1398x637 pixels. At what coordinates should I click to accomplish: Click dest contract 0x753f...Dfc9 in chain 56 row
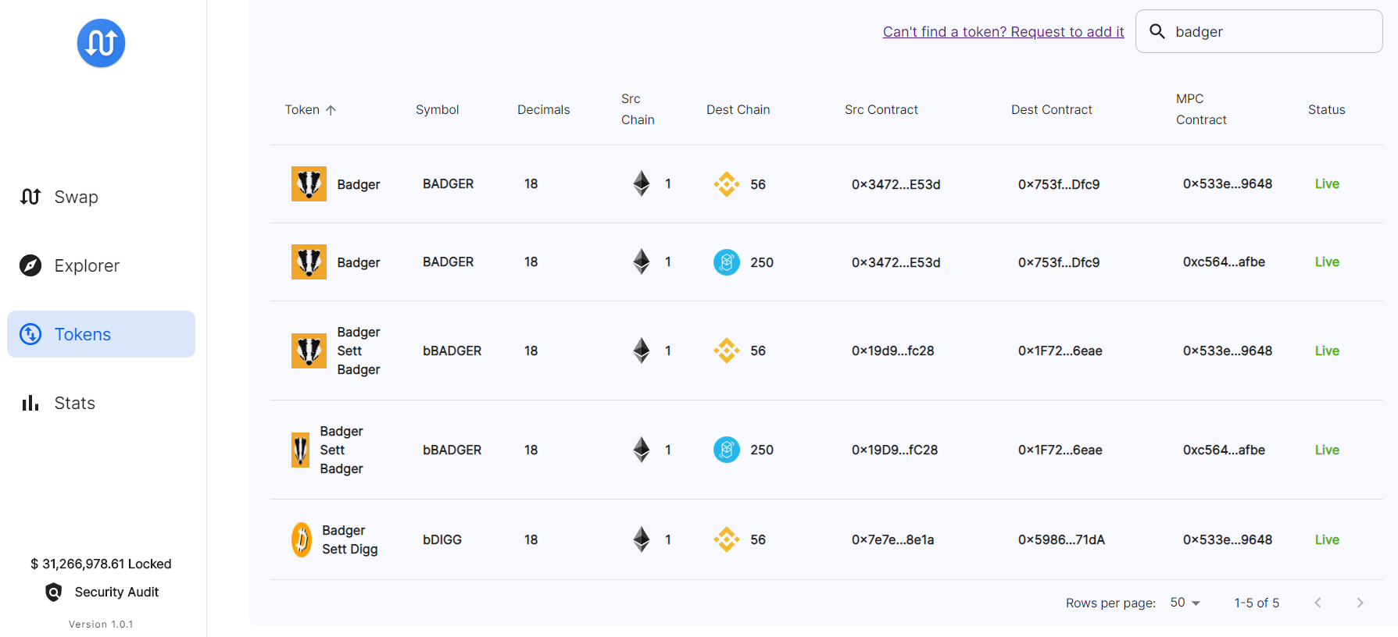[1059, 184]
